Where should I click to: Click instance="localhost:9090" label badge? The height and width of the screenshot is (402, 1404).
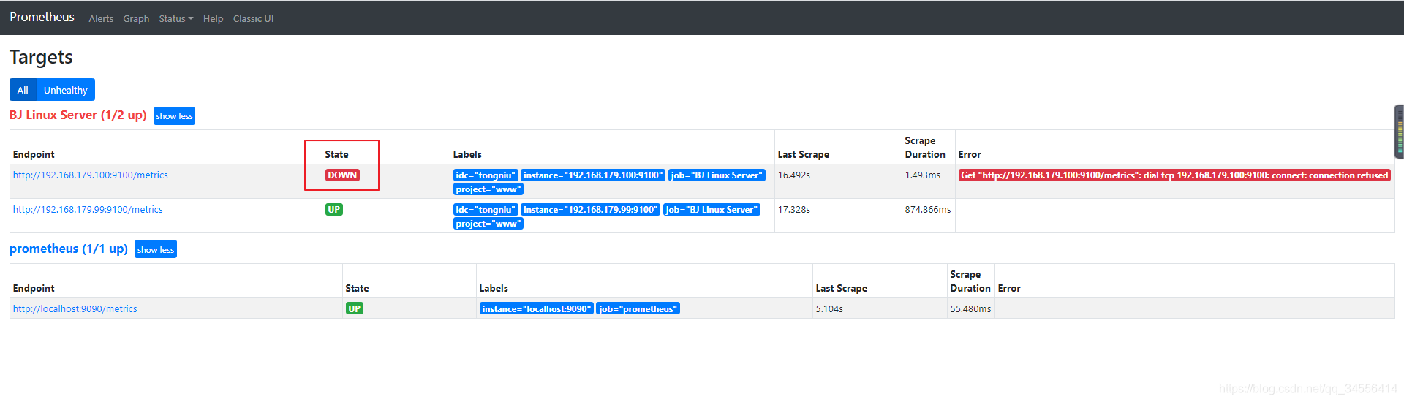[x=537, y=309]
